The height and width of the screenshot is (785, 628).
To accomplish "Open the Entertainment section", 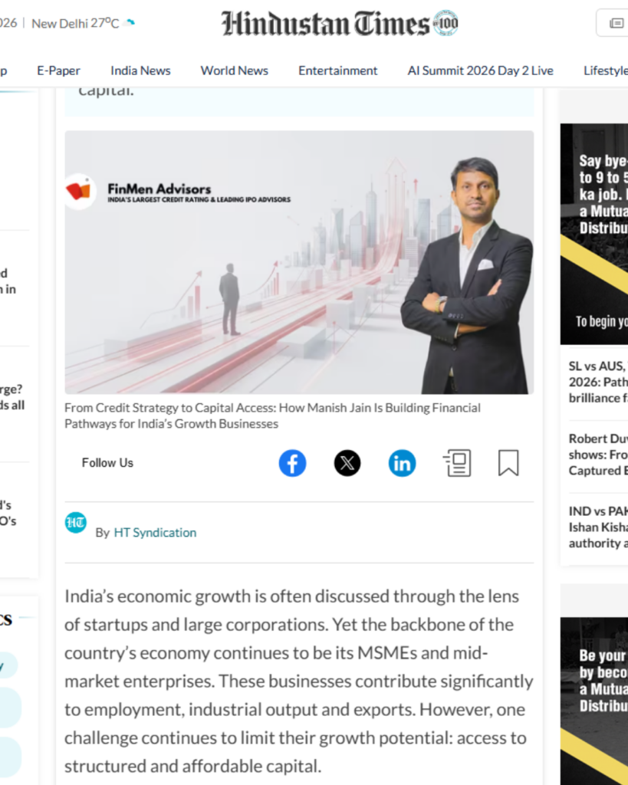I will point(338,71).
